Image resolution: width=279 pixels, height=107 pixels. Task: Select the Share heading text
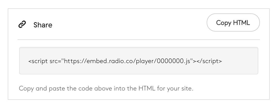[x=43, y=25]
